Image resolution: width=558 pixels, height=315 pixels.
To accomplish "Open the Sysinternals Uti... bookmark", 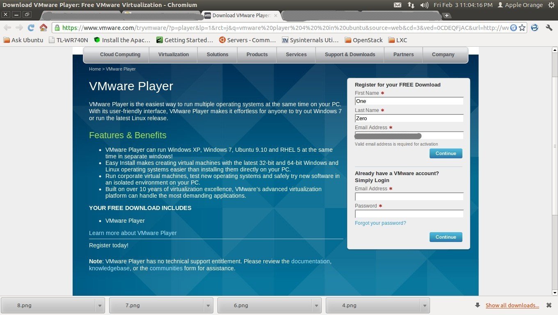I will tap(310, 40).
